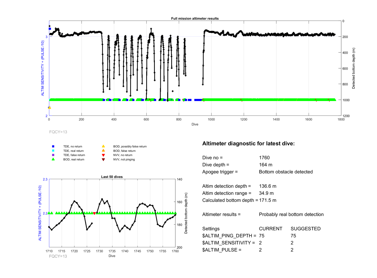Click the 'Altim detection depth =' label
Viewport: 377px width, 278px height.
click(226, 186)
